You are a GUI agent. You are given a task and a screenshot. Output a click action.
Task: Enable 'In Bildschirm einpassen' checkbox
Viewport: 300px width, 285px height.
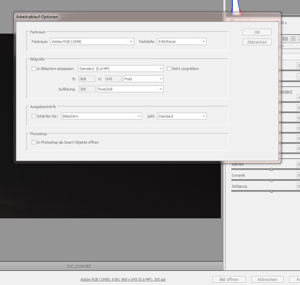coord(34,68)
